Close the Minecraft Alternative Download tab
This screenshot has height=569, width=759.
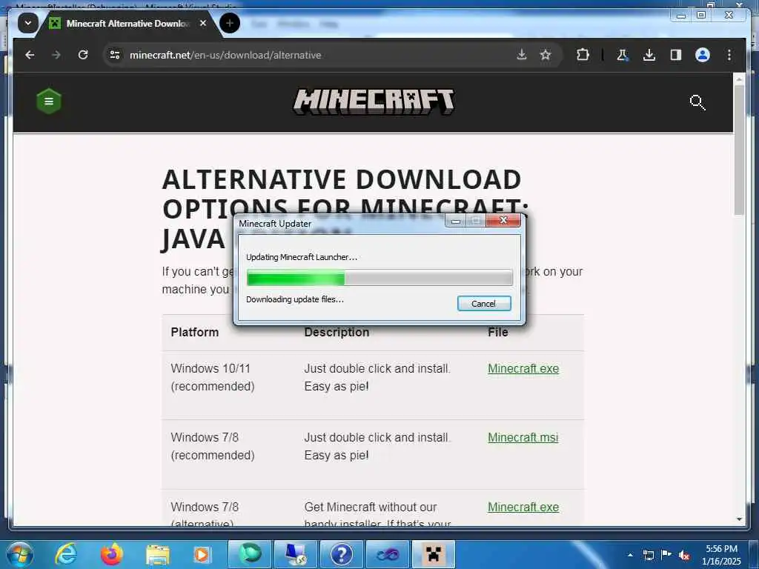click(x=203, y=23)
